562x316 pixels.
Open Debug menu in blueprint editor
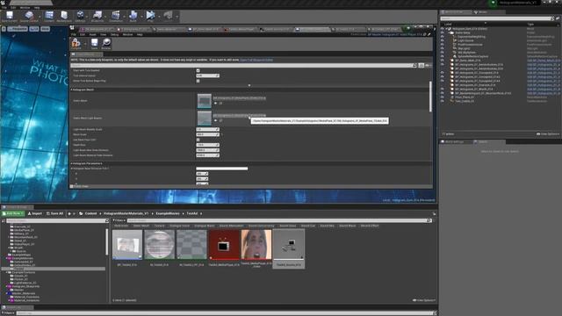pyautogui.click(x=114, y=34)
